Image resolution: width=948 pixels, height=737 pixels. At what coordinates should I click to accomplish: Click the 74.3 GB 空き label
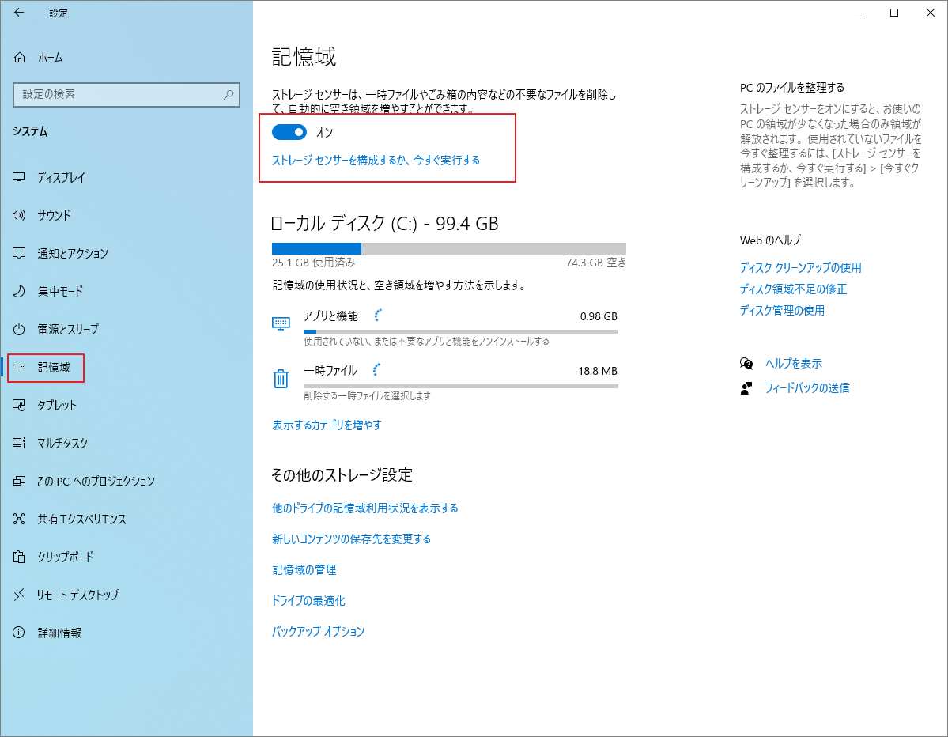[595, 263]
